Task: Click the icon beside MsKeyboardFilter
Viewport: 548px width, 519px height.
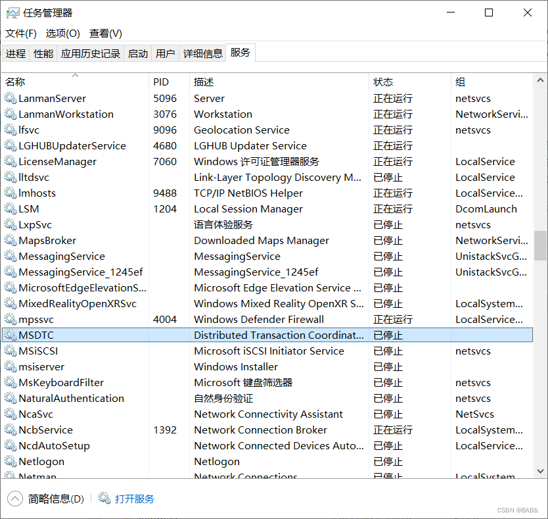Action: point(11,382)
